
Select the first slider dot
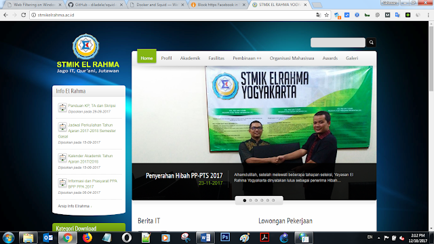244,201
